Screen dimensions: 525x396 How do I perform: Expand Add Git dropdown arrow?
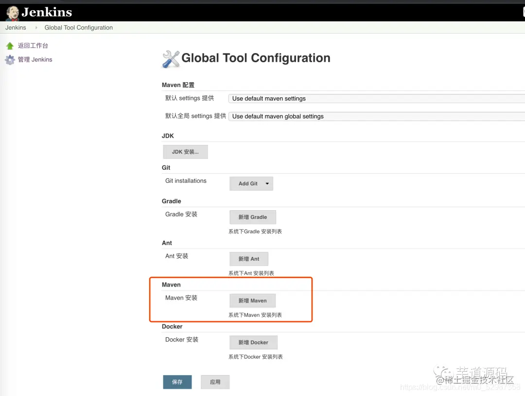267,183
